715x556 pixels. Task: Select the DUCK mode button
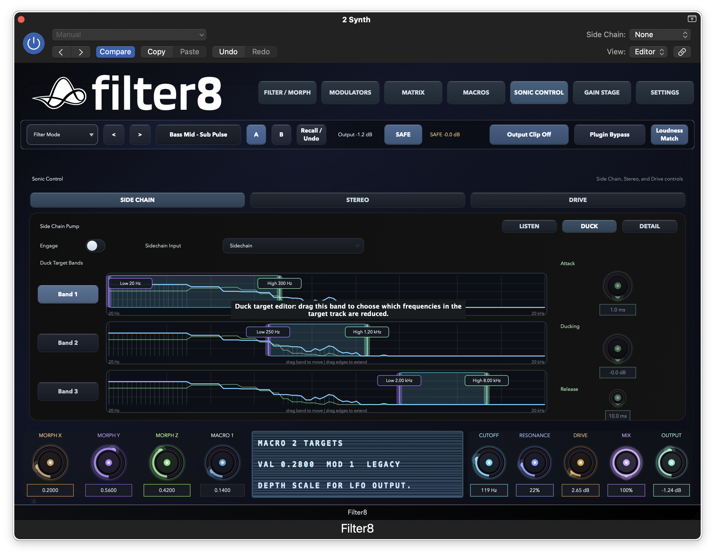pos(589,226)
